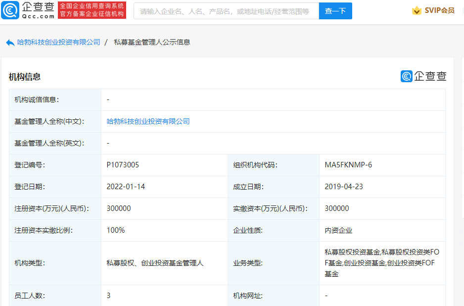Open 哈勃科技创业投资有限公司 breadcrumb link

[x=58, y=43]
